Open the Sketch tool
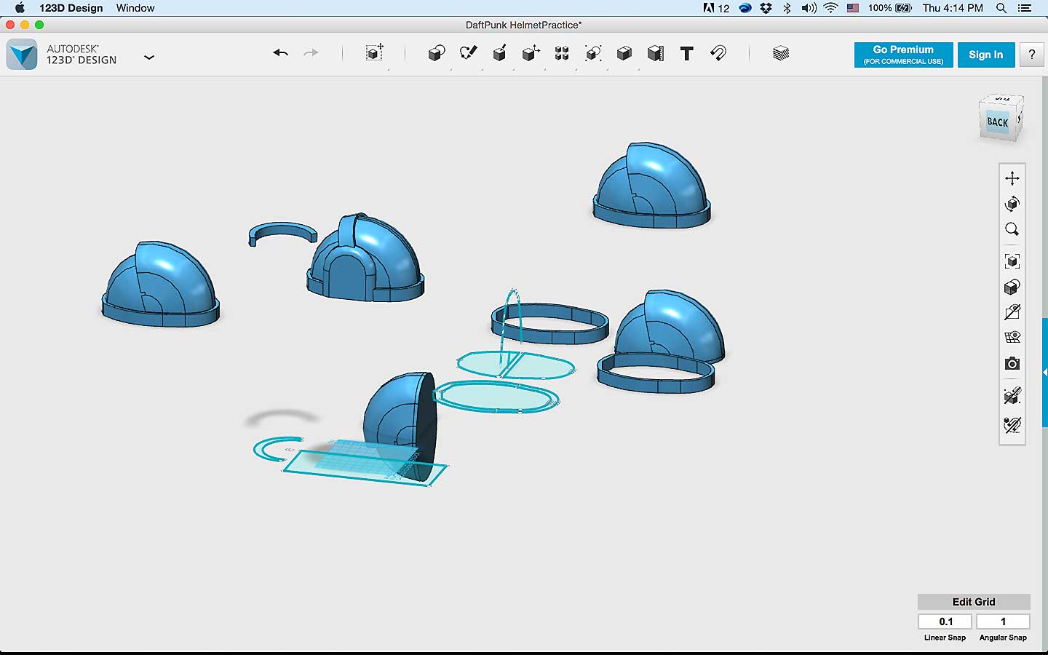 tap(469, 53)
